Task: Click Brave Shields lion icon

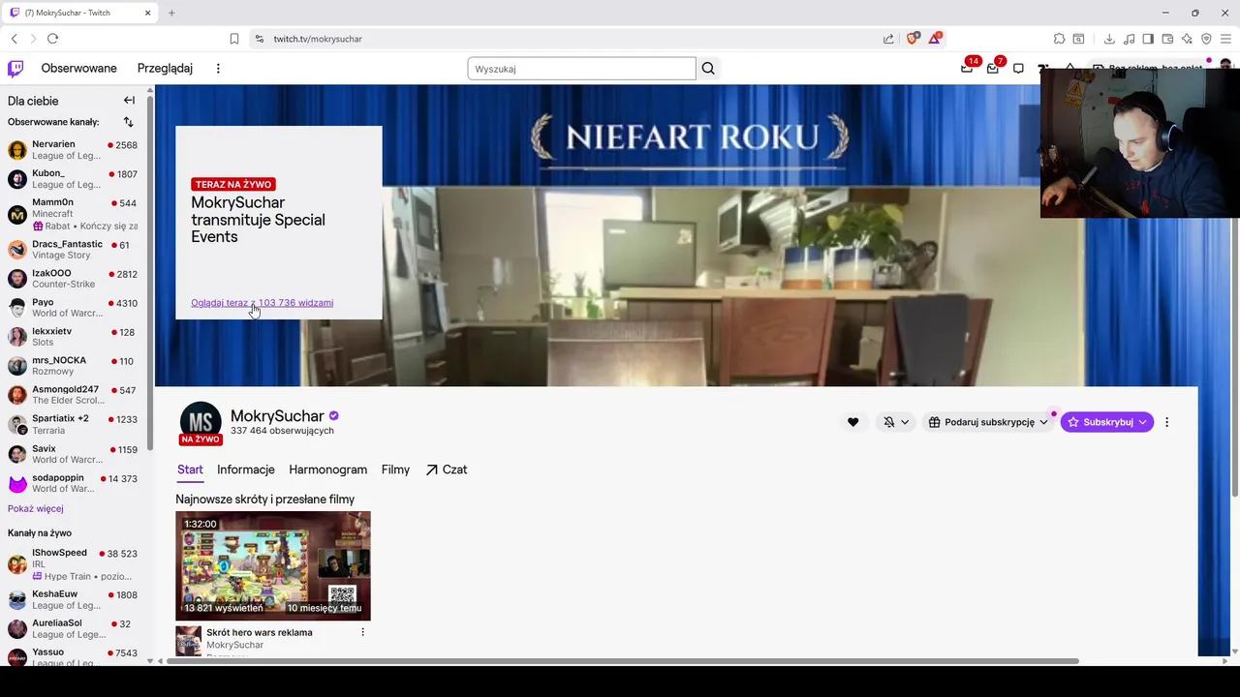Action: click(913, 39)
